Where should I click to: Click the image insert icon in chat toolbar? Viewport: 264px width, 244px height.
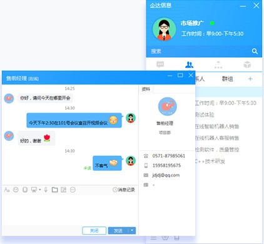[x=64, y=190]
